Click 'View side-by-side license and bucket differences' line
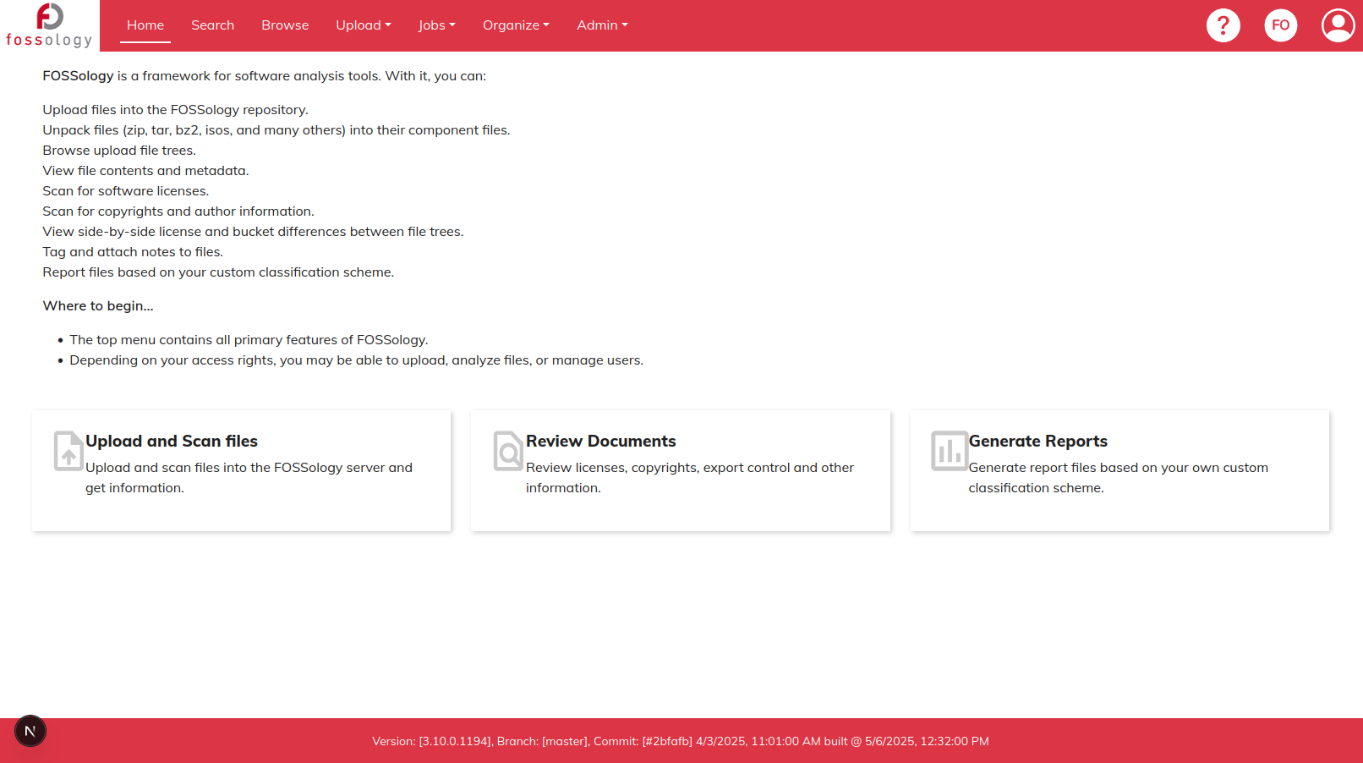Screen dimensions: 1363x763 [253, 232]
